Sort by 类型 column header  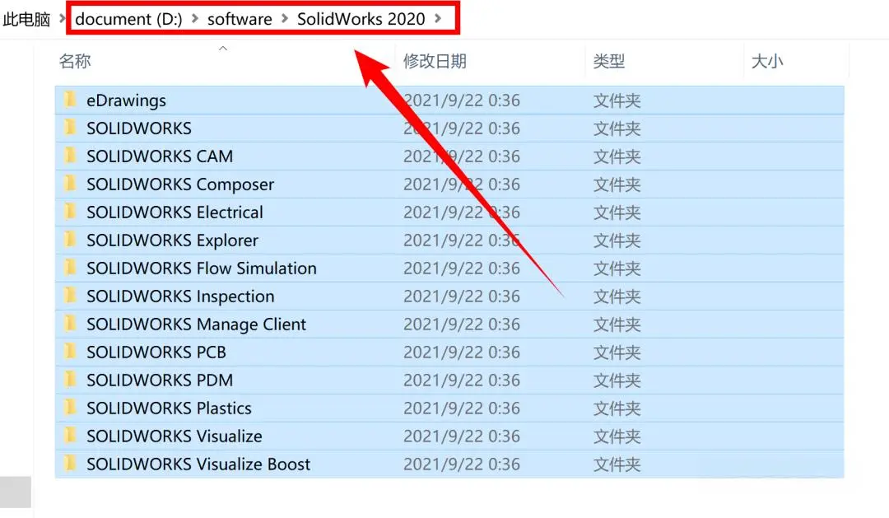click(x=609, y=61)
